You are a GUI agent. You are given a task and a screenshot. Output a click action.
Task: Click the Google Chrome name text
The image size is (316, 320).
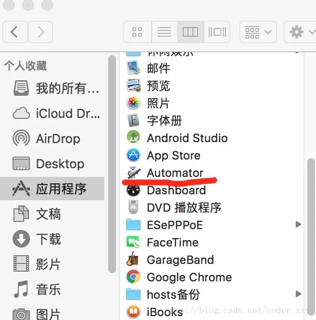pos(189,277)
